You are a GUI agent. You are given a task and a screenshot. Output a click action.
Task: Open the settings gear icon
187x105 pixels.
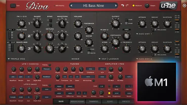pyautogui.click(x=184, y=6)
